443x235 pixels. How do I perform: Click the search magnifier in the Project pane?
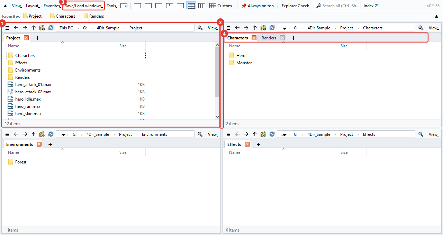pyautogui.click(x=200, y=28)
